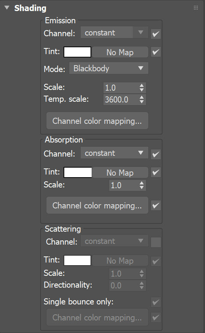Viewport: 205px width, 333px height.
Task: Enable the Scattering Channel checkbox
Action: coord(156,242)
